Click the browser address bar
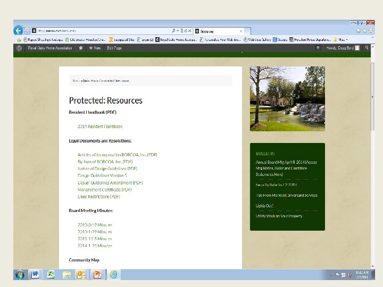Viewport: 383px width, 287px height. tap(106, 31)
